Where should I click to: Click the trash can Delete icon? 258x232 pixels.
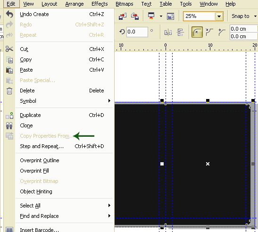(x=9, y=91)
